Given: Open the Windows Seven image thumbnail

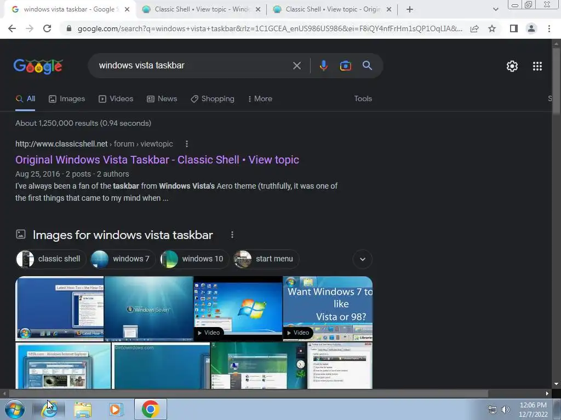Looking at the screenshot, I should (x=149, y=308).
